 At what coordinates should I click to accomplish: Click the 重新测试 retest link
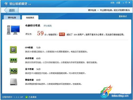click(123, 16)
